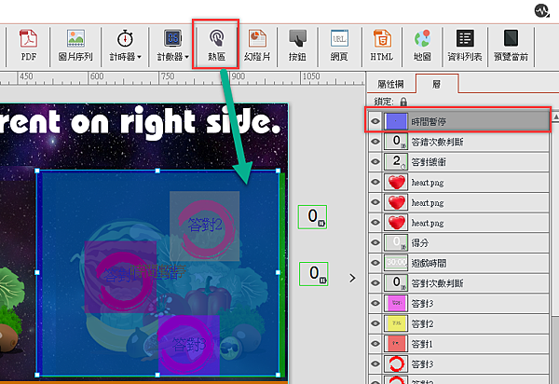Select the 時間暫停 layer name
This screenshot has width=559, height=384.
[x=429, y=122]
